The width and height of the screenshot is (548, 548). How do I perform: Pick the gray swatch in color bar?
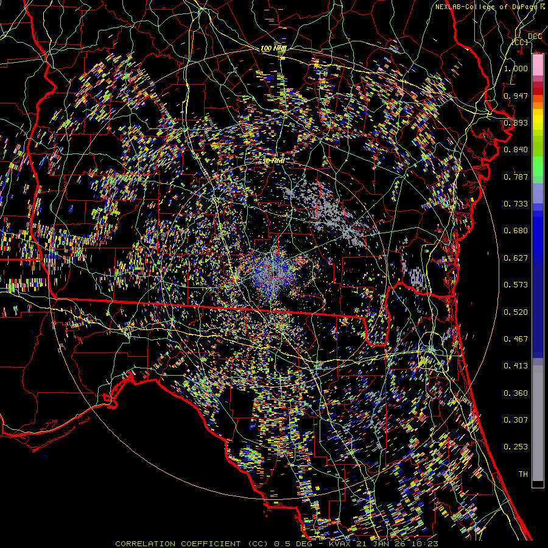click(x=538, y=423)
